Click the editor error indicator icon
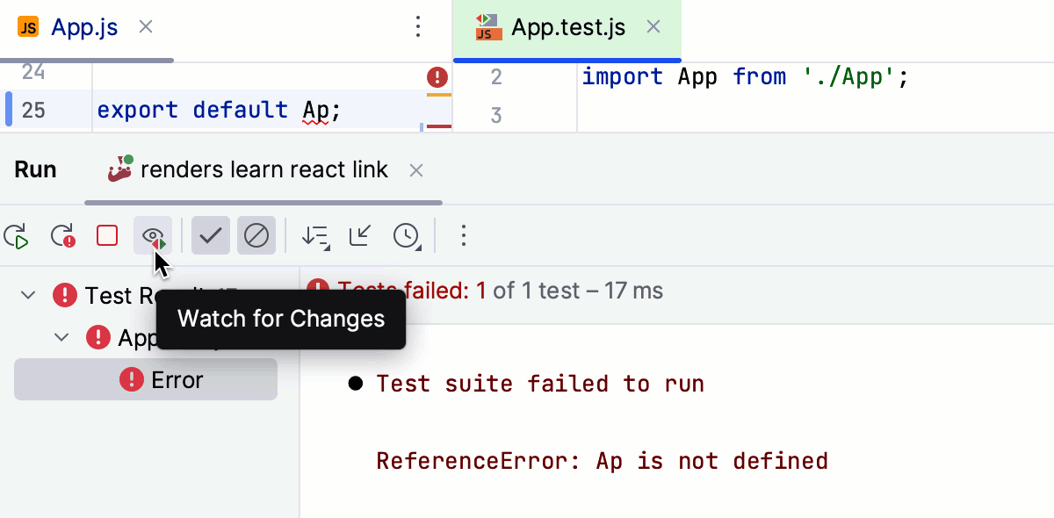1054x518 pixels. pyautogui.click(x=437, y=77)
